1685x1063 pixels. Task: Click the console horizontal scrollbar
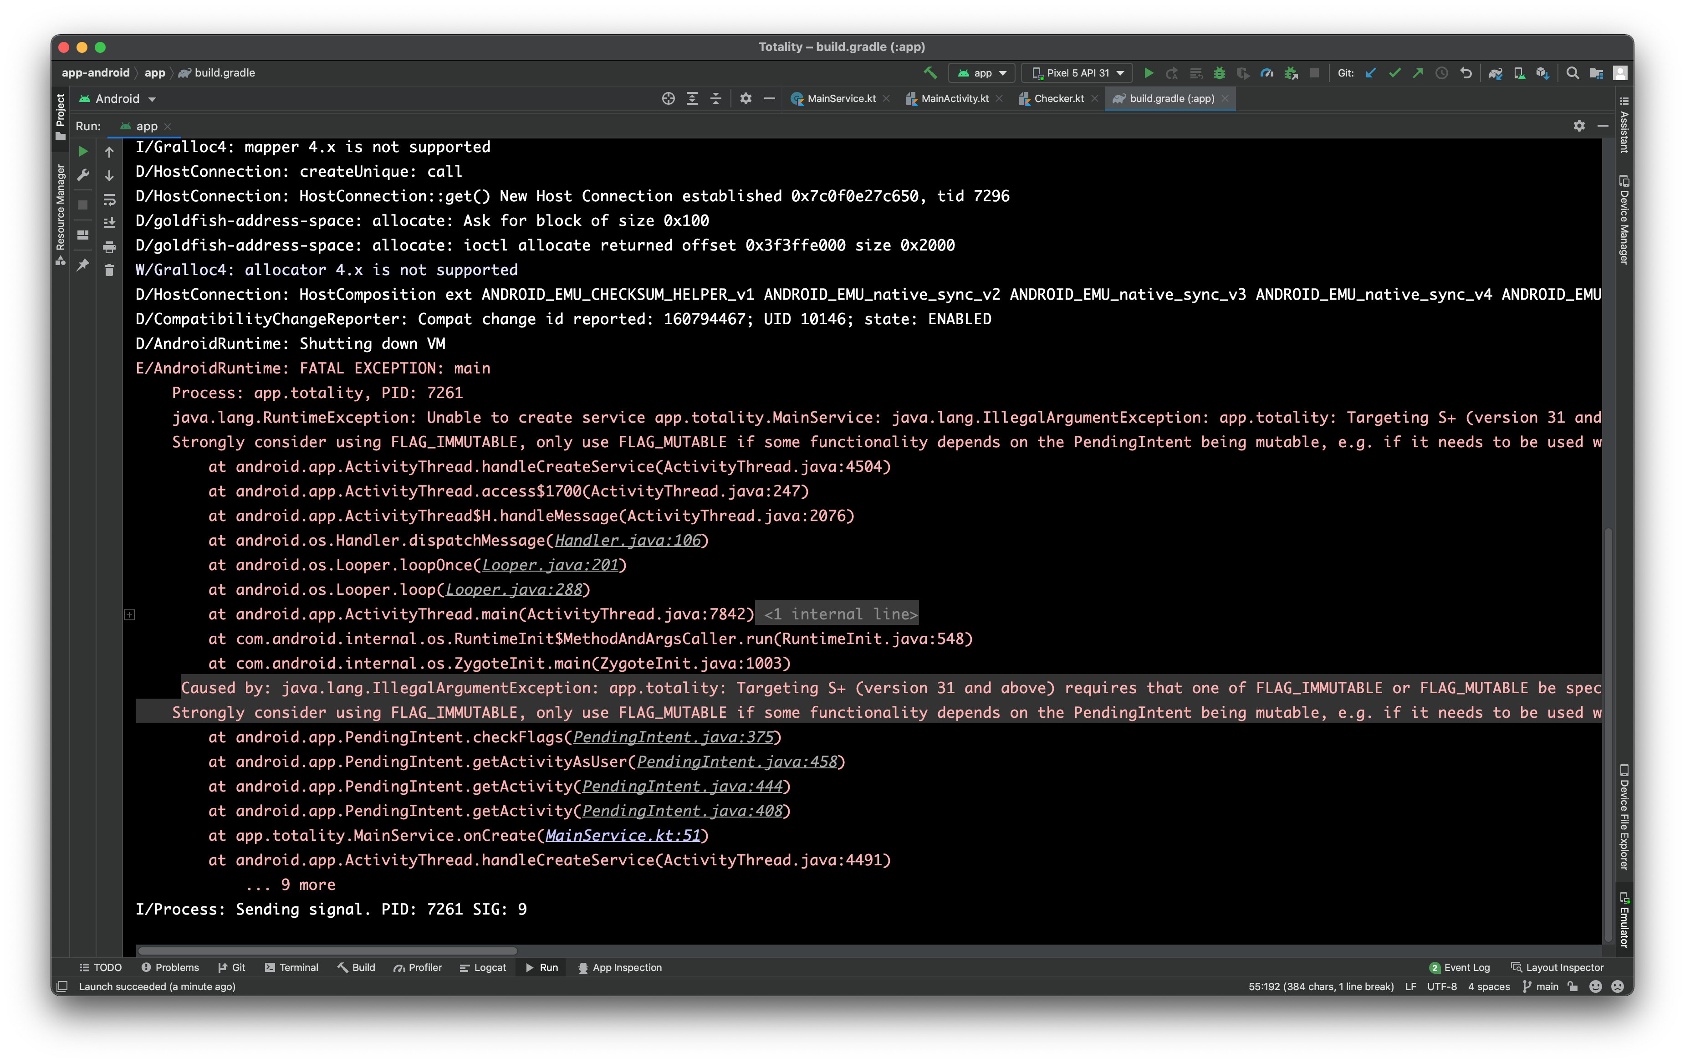[327, 951]
